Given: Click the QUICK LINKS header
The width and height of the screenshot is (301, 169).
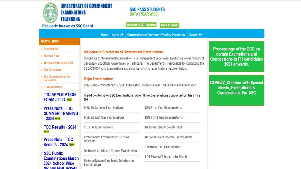Looking at the screenshot, I should click(x=59, y=41).
